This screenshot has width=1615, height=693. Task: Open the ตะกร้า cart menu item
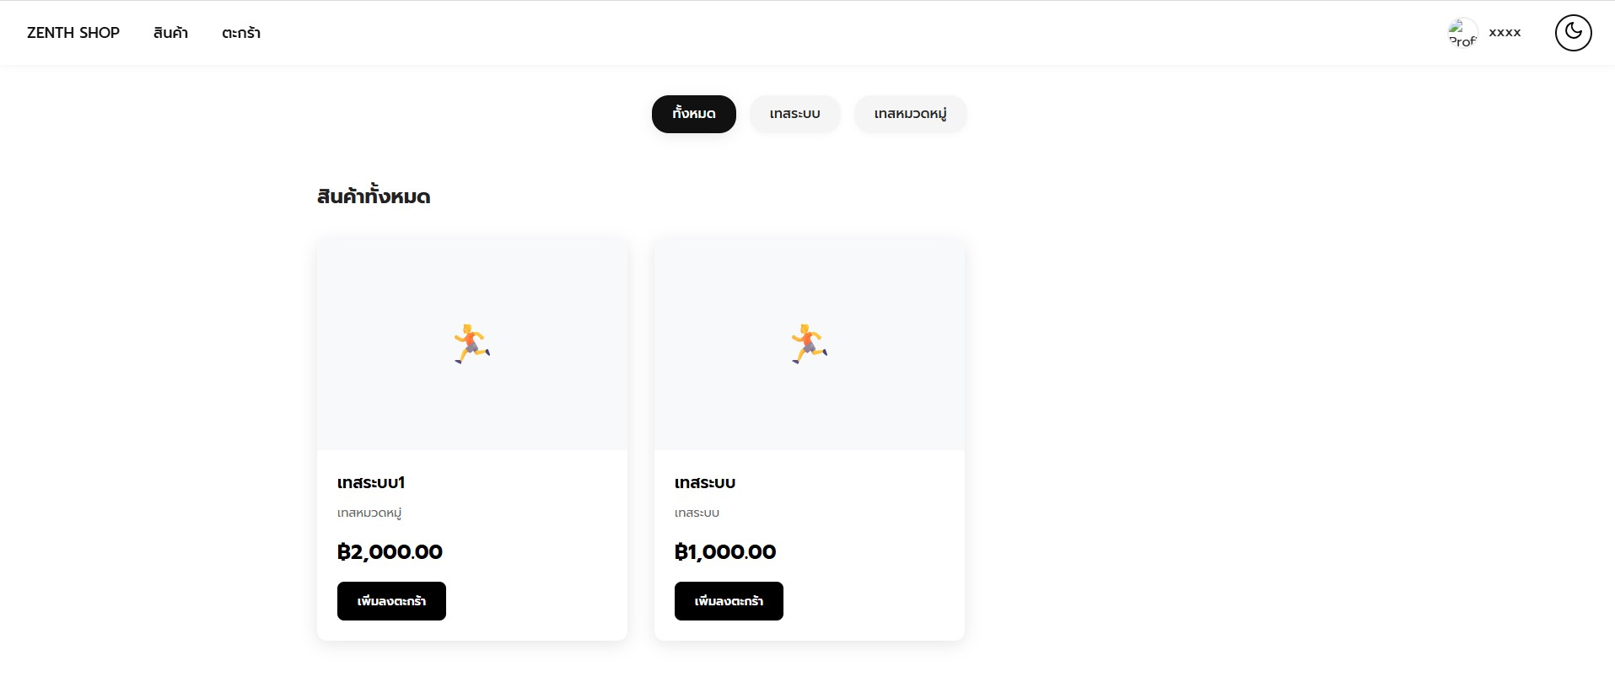click(x=241, y=33)
